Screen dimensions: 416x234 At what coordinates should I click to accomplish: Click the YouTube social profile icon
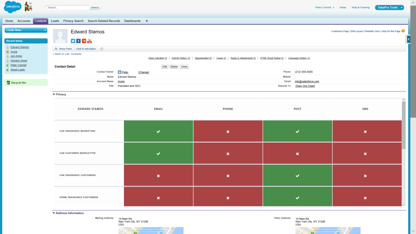pos(89,41)
